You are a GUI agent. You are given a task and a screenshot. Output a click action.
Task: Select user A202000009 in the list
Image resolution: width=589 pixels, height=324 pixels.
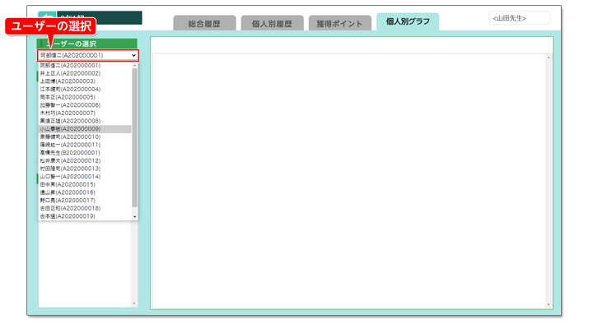[x=85, y=129]
